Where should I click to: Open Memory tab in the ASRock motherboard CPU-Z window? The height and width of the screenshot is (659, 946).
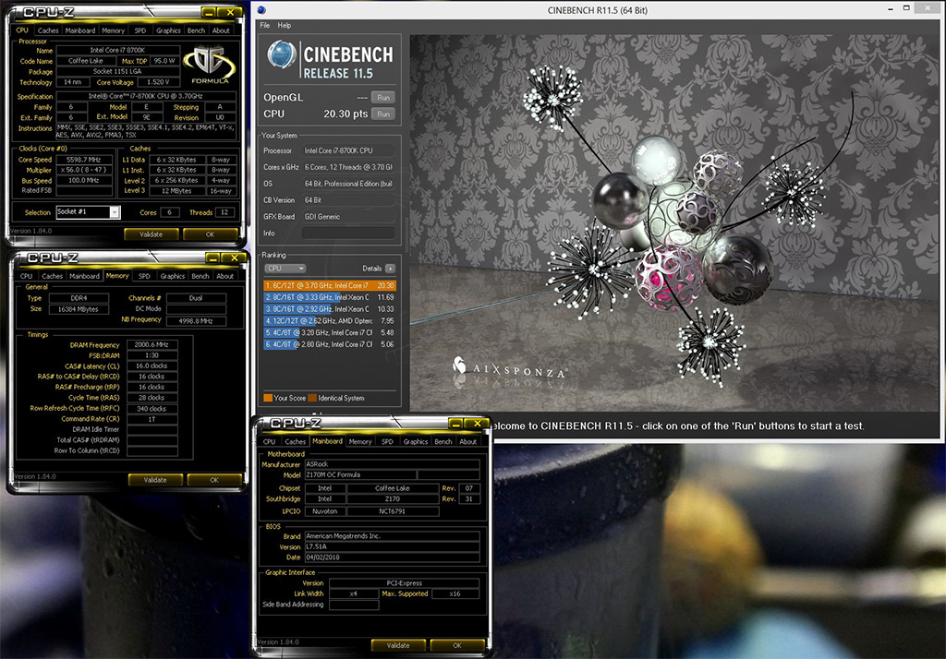[x=360, y=442]
